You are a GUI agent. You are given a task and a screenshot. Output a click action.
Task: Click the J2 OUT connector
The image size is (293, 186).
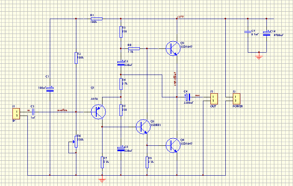(x=212, y=98)
